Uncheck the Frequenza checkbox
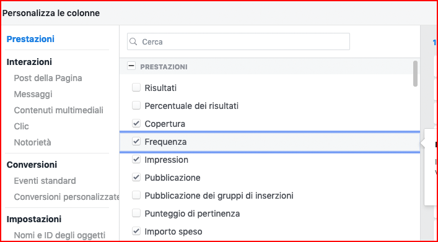This screenshot has height=242, width=438. 136,142
